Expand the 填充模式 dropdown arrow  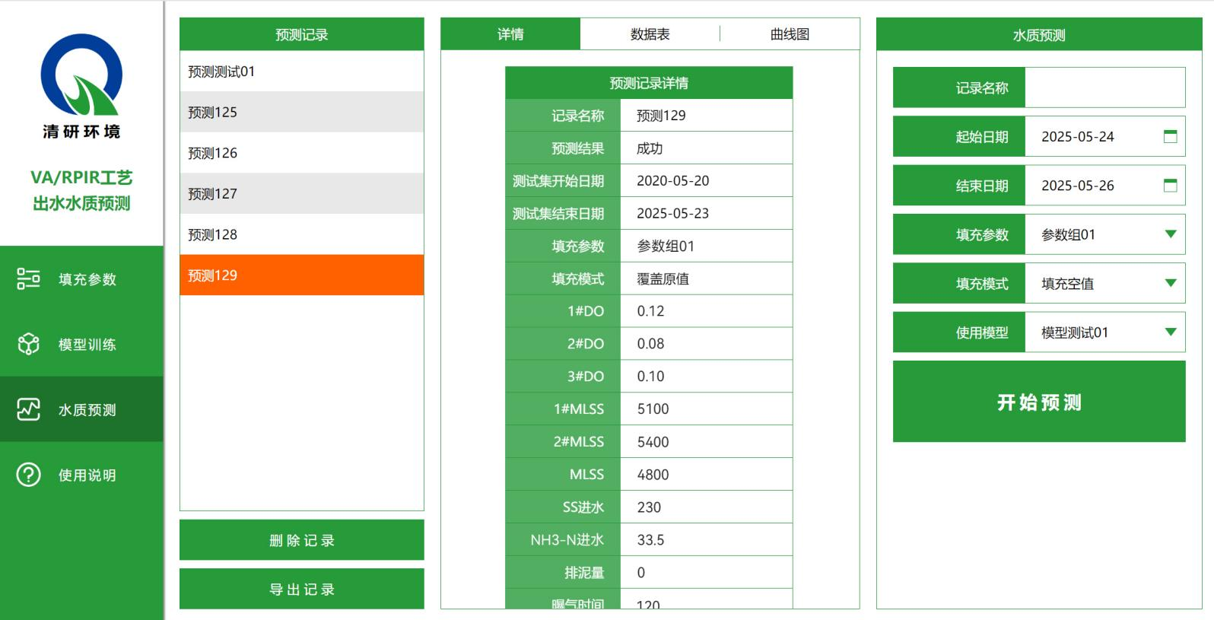pyautogui.click(x=1170, y=283)
